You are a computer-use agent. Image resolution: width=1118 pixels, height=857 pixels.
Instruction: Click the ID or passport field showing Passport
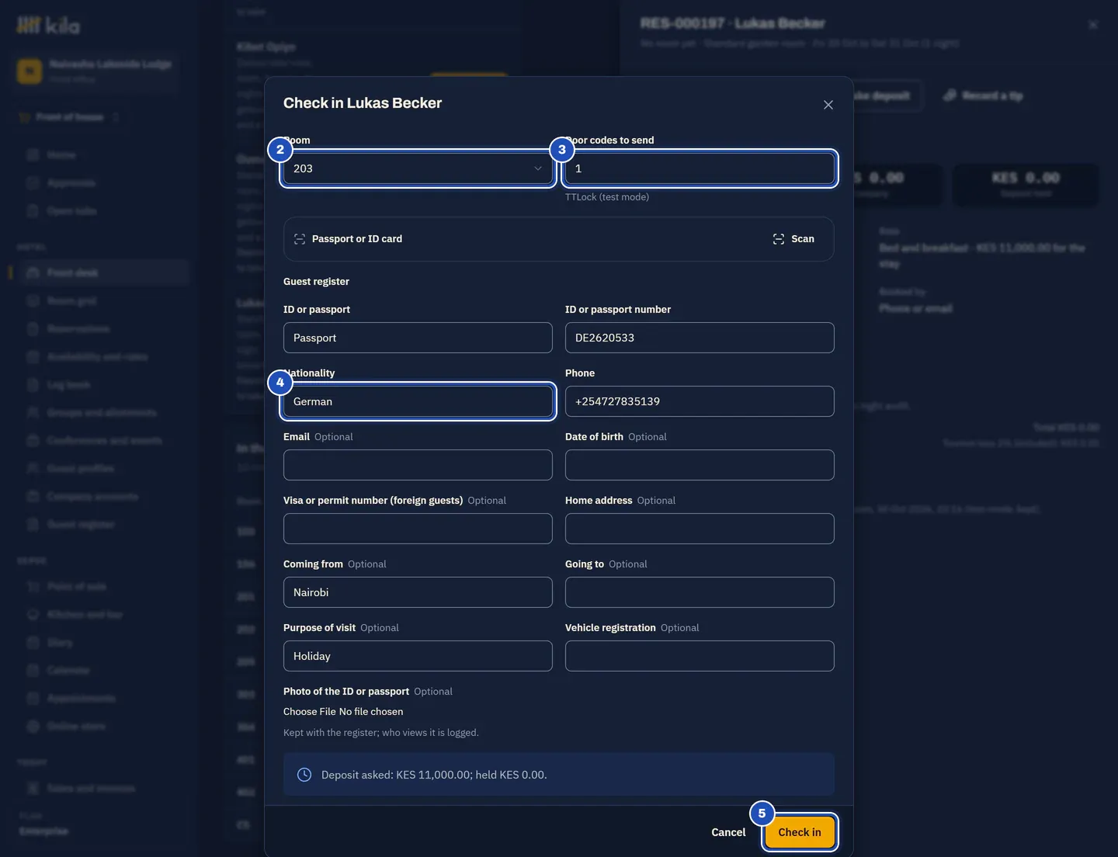418,338
